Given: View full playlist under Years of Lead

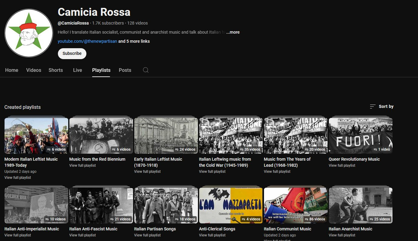Looking at the screenshot, I should (277, 172).
